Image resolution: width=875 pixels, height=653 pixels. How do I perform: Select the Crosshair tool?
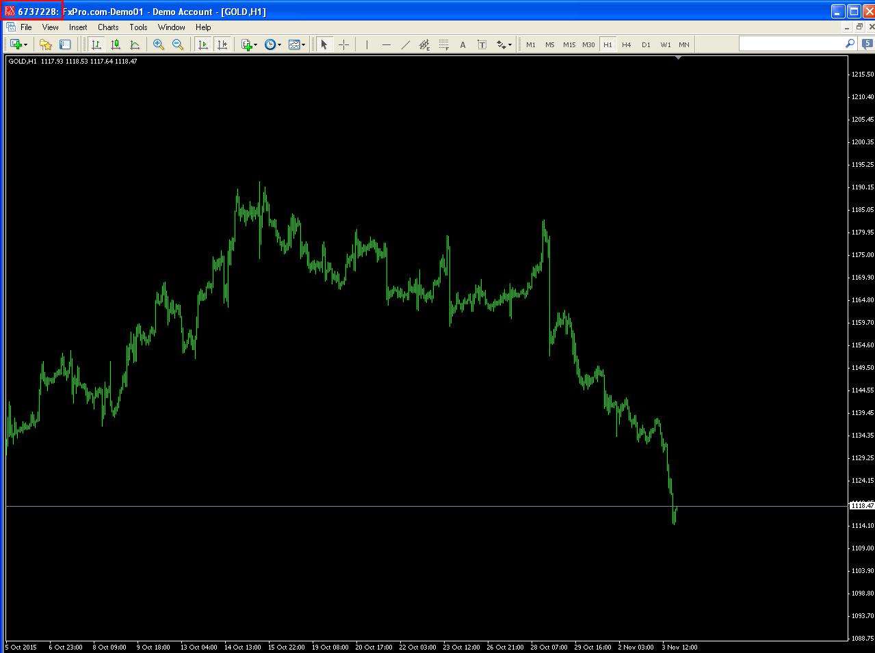click(343, 44)
